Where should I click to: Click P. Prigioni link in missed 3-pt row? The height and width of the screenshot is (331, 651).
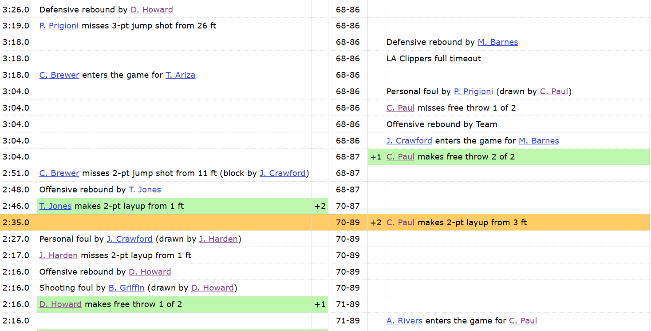[59, 26]
